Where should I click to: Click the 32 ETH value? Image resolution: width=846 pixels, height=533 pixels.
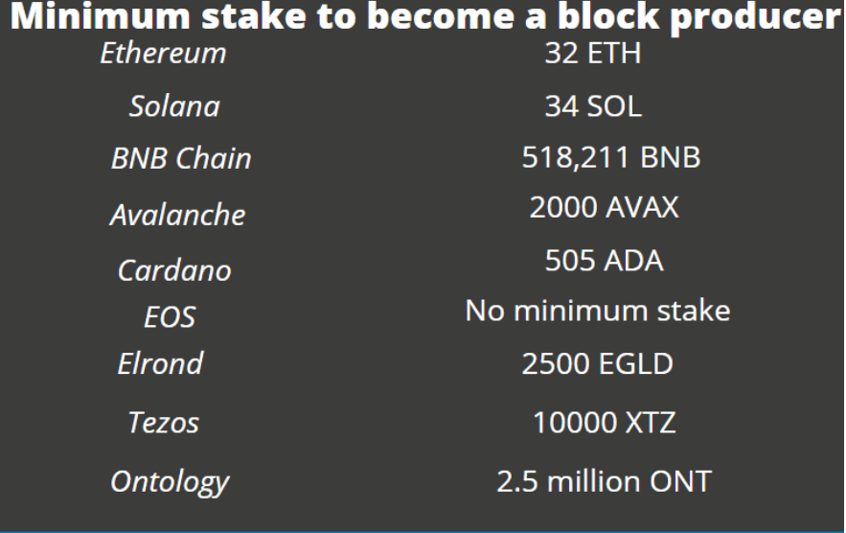pyautogui.click(x=592, y=53)
